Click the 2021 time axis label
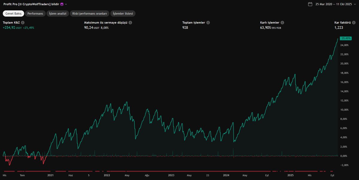The width and height of the screenshot is (359, 180). click(x=50, y=175)
